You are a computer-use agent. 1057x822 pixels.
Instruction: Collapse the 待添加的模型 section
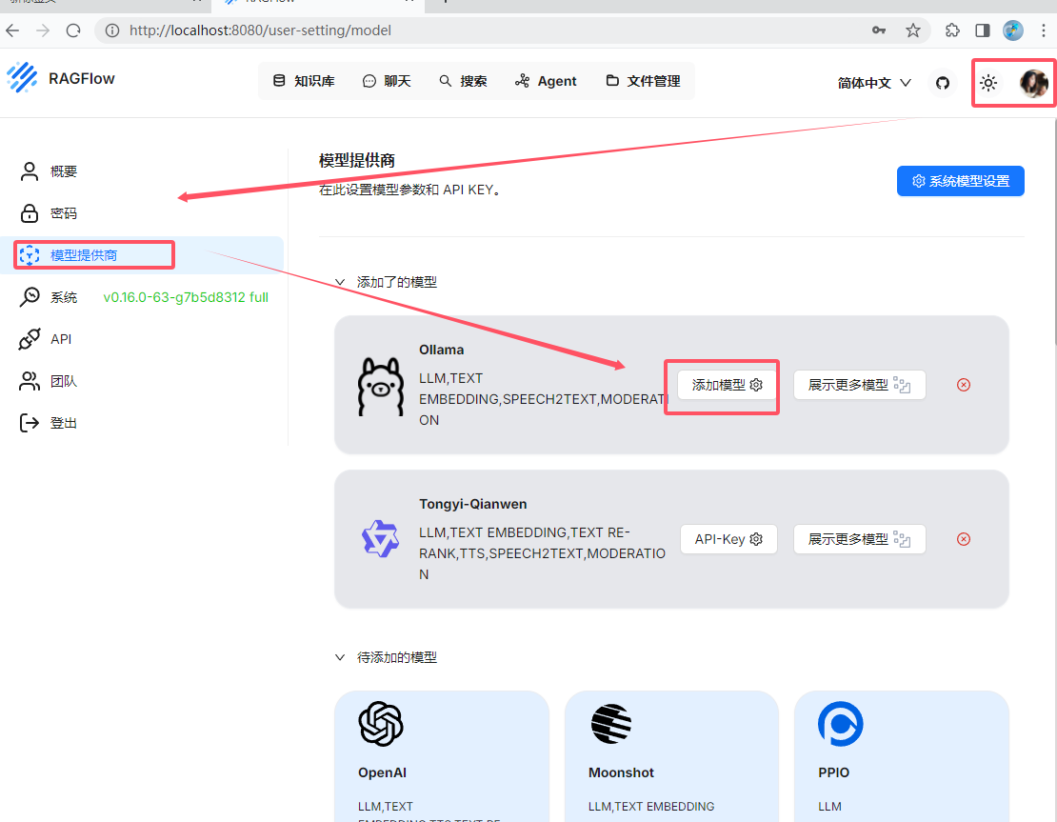(340, 657)
